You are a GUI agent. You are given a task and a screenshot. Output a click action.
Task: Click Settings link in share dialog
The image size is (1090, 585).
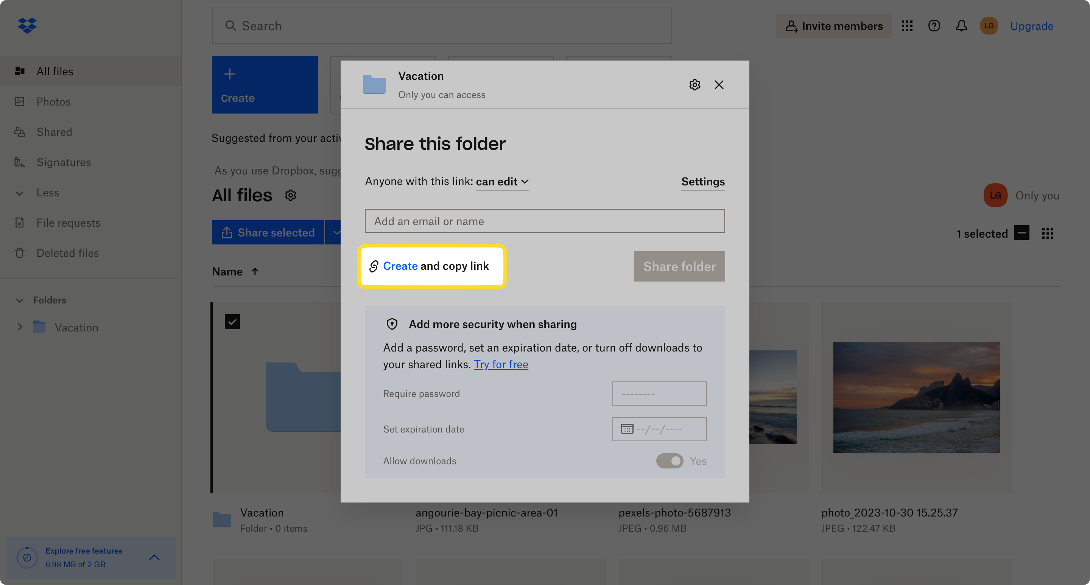(703, 182)
